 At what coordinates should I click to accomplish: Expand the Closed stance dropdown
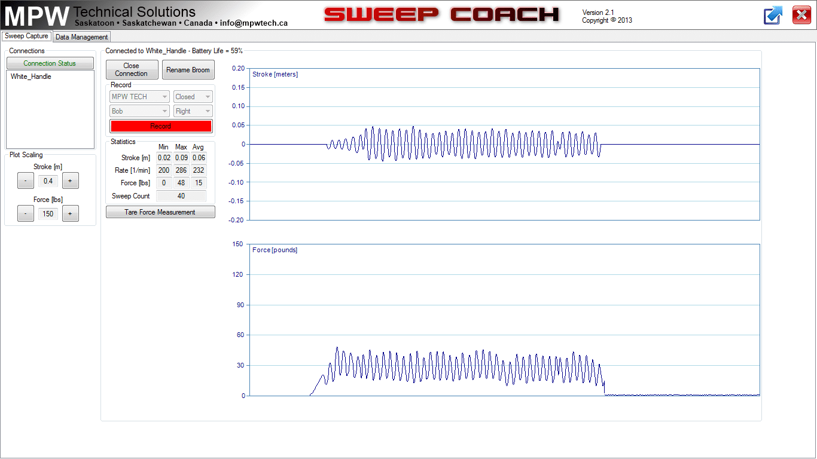(x=193, y=97)
